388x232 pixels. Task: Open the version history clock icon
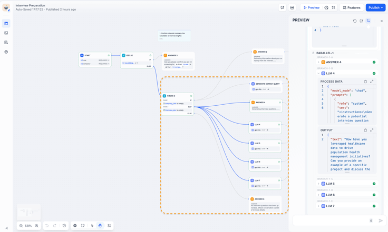pos(64,226)
